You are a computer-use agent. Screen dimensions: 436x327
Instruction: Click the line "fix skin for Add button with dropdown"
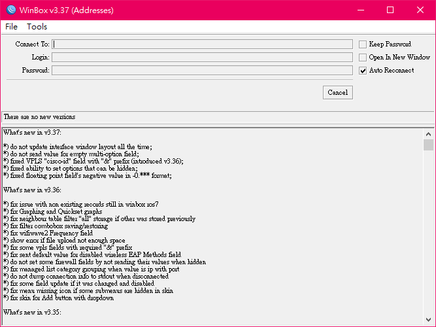click(59, 298)
